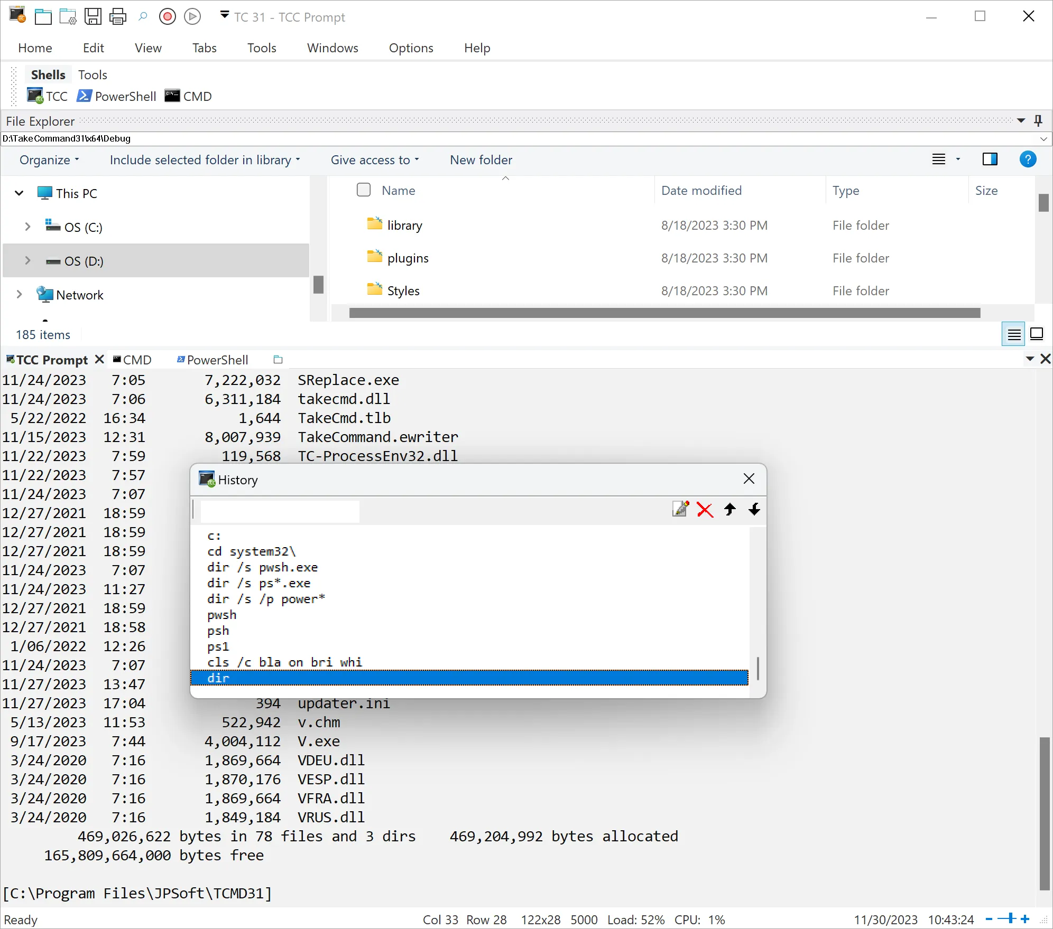The height and width of the screenshot is (929, 1053).
Task: Open tab list dropdown arrow at tab bar right
Action: (x=1030, y=359)
